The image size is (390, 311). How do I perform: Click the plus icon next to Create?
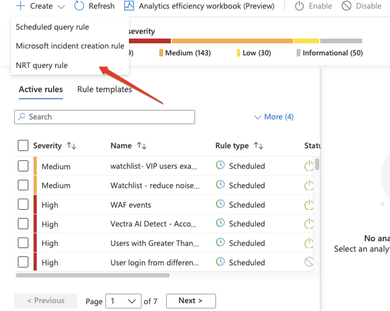click(x=20, y=6)
